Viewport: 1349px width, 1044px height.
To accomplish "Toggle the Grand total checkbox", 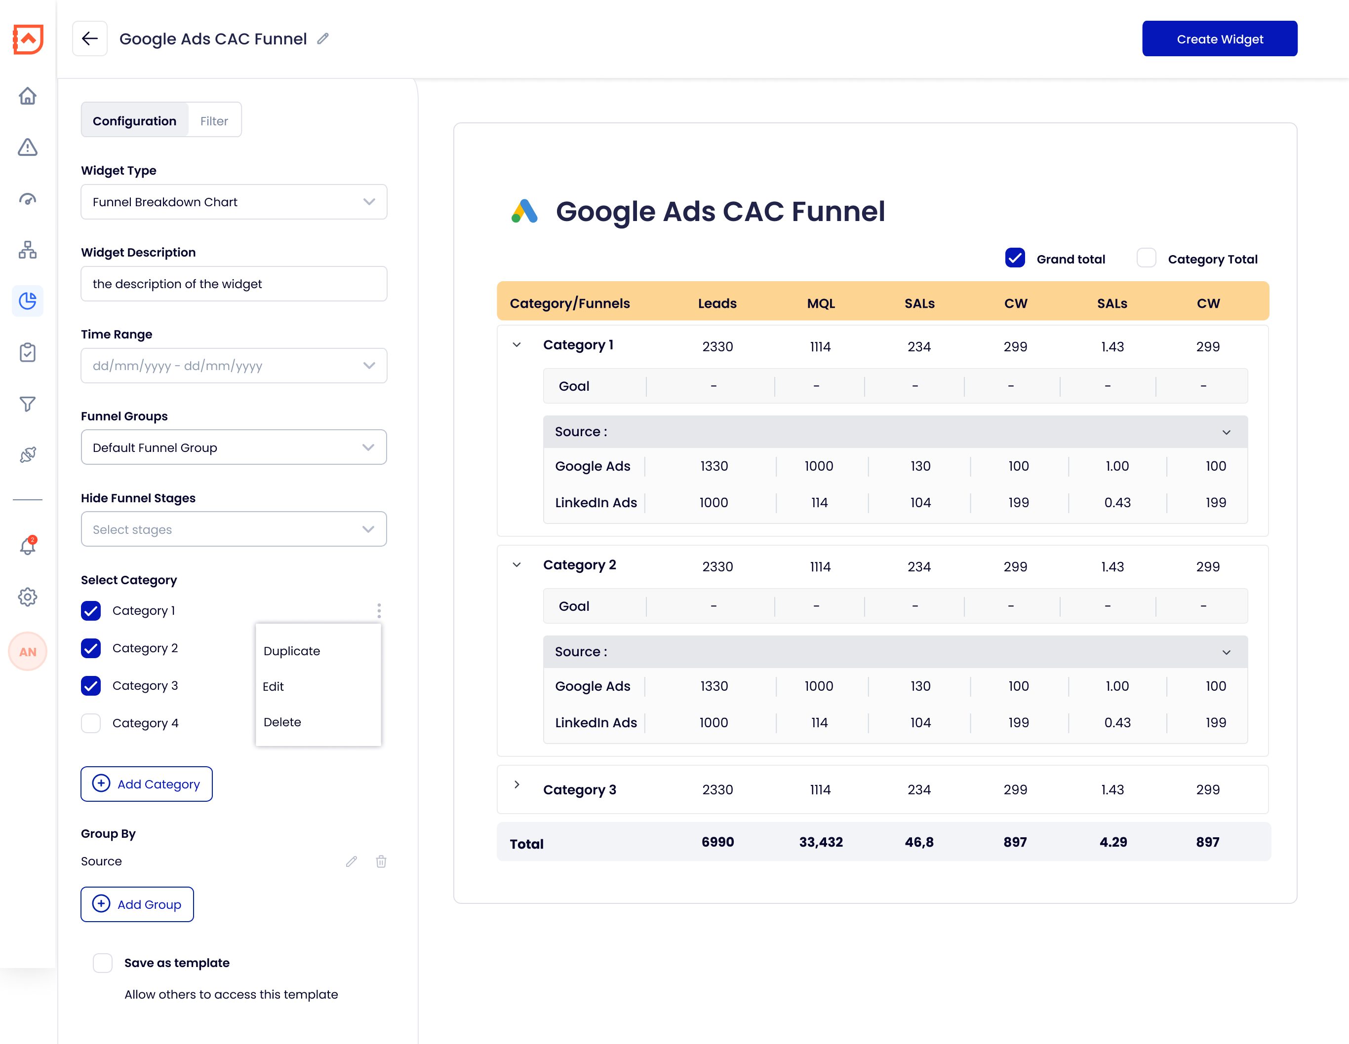I will click(1015, 258).
